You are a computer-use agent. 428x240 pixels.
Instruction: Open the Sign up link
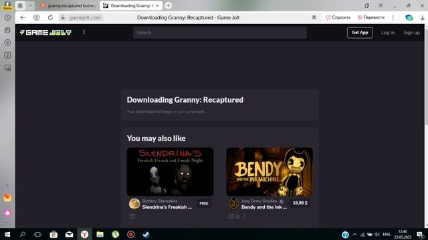pyautogui.click(x=412, y=33)
